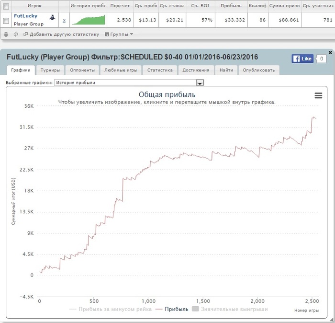Open the chart hamburger menu icon

318,95
